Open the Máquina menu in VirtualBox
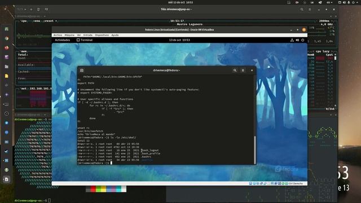 [69, 35]
